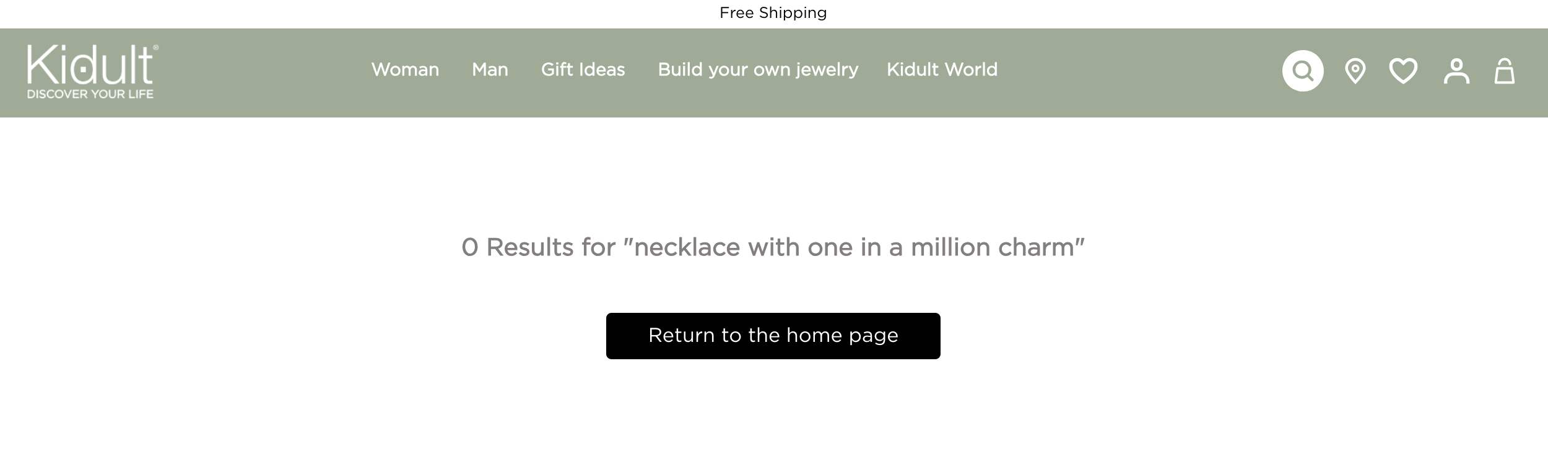Open the wishlist heart icon

pyautogui.click(x=1403, y=70)
